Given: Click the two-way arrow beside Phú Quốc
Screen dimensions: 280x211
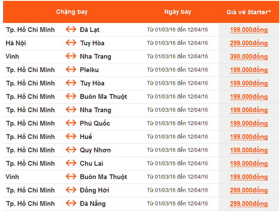Looking at the screenshot, I should (71, 123).
